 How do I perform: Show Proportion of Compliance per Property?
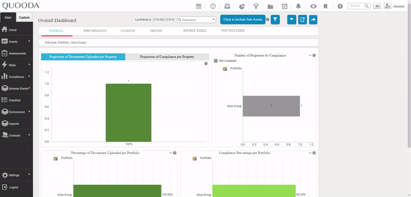(167, 57)
